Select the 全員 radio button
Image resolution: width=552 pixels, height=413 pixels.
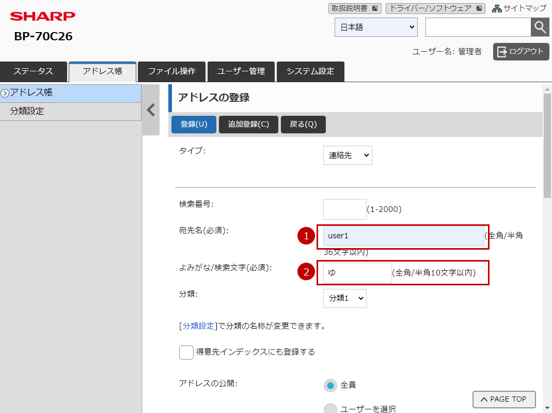(x=330, y=386)
